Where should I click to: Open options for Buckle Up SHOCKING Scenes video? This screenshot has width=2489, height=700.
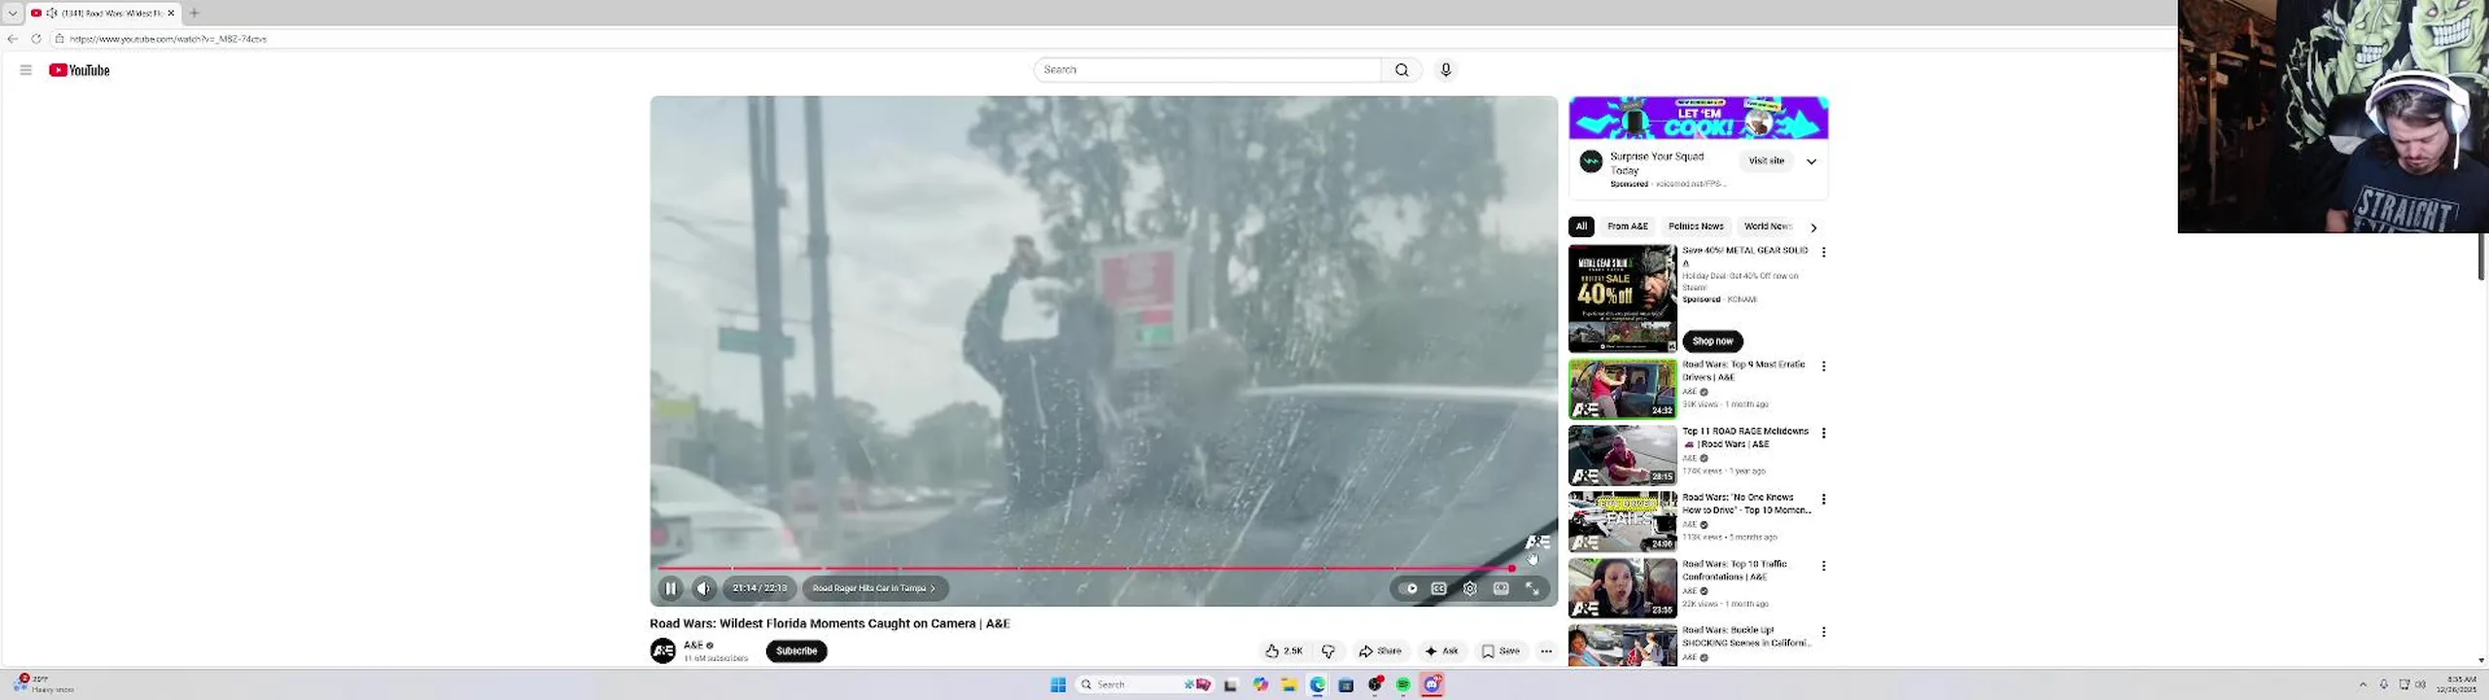tap(1824, 632)
